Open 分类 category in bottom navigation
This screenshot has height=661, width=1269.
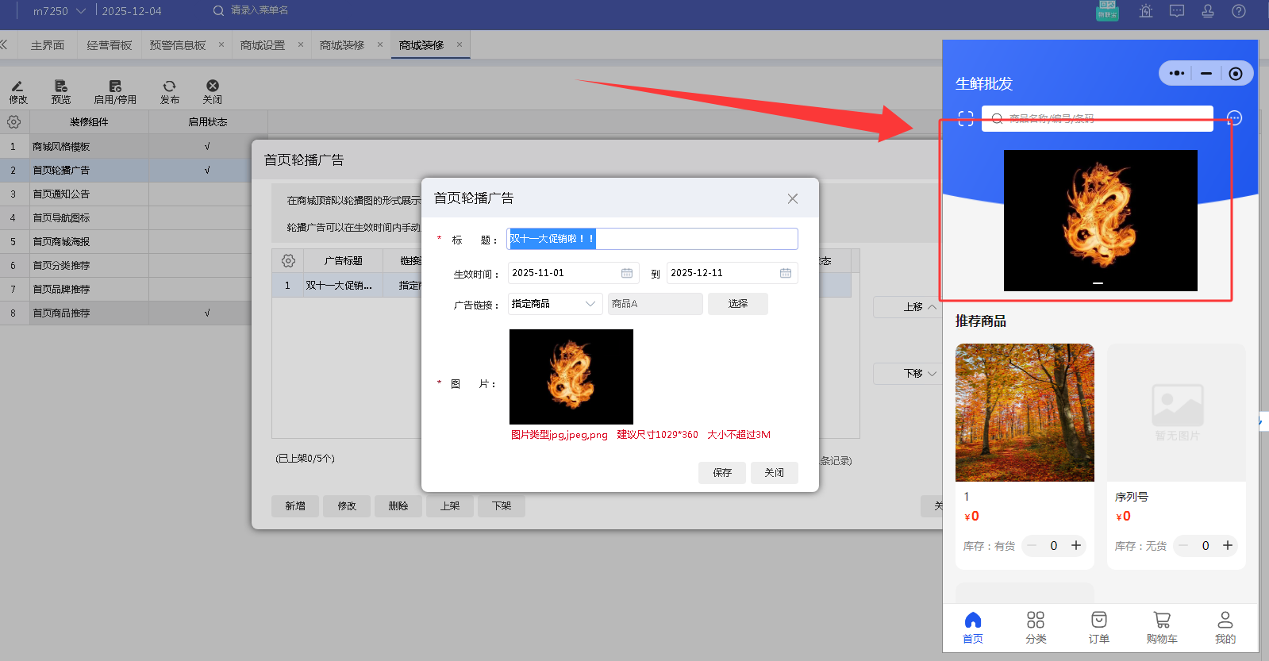pos(1036,626)
